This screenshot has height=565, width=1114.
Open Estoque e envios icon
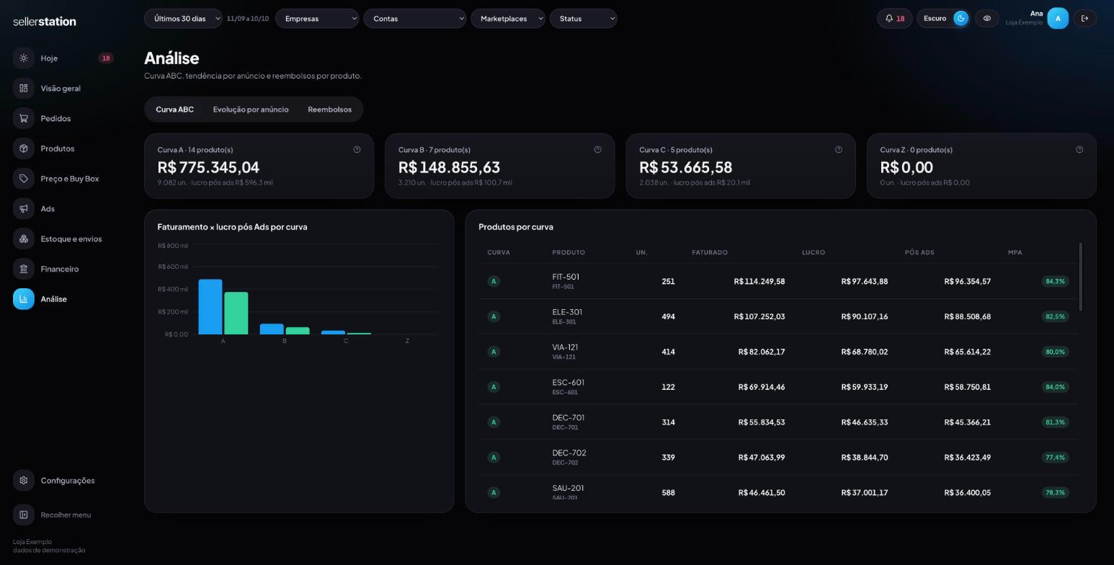click(24, 239)
